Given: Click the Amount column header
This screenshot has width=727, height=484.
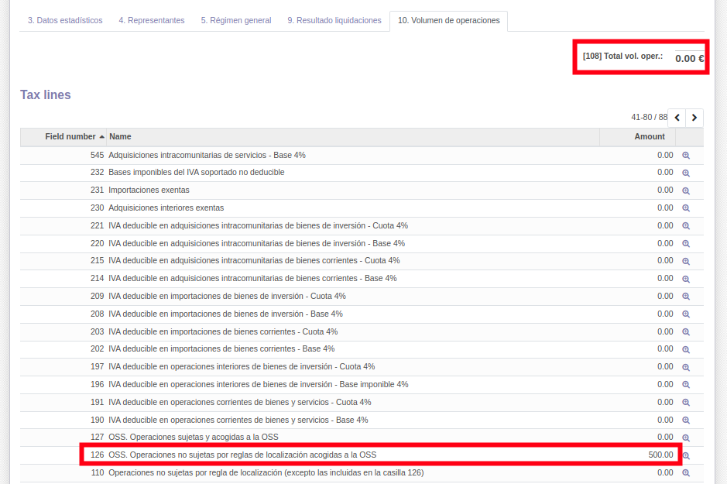Looking at the screenshot, I should (x=649, y=136).
